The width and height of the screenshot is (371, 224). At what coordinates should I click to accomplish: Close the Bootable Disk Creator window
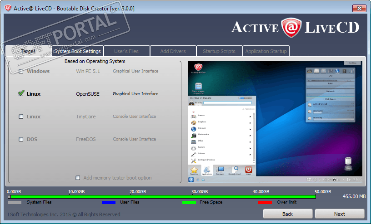pyautogui.click(x=359, y=8)
